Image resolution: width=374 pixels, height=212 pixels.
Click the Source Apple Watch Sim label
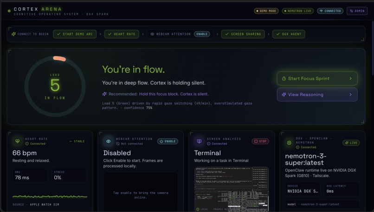pyautogui.click(x=36, y=205)
